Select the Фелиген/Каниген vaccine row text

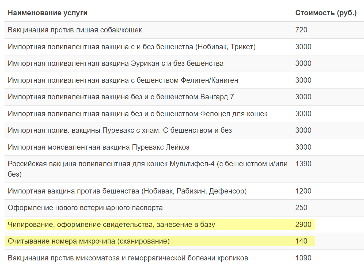pos(123,80)
